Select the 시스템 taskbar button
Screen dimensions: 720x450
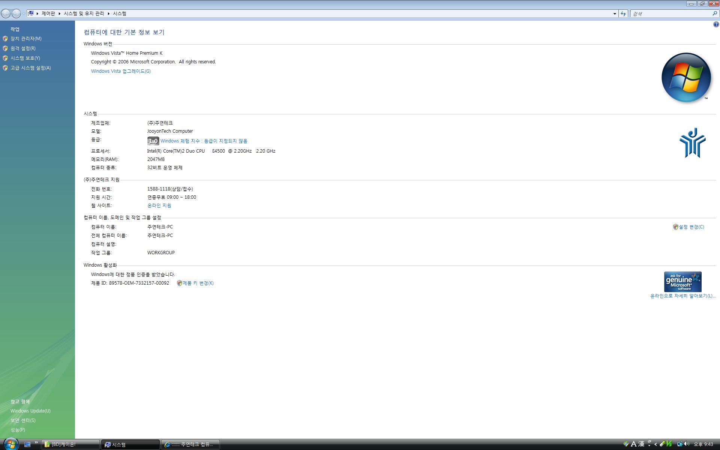tap(130, 444)
